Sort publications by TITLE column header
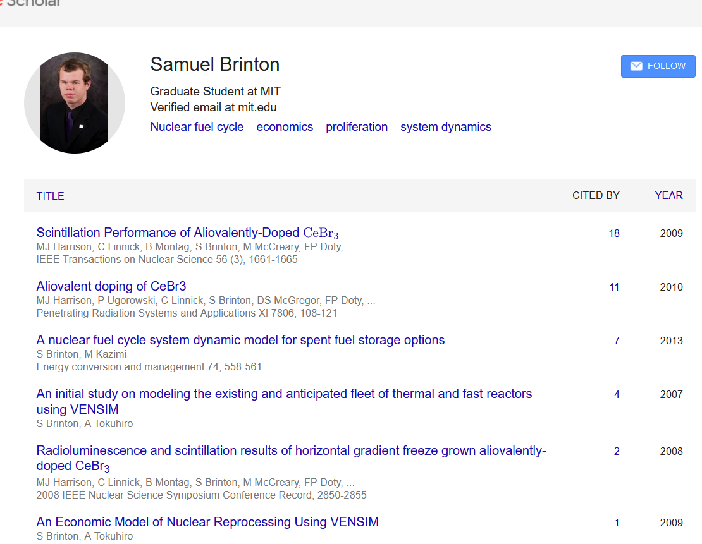Screen dimensions: 702x544 click(50, 196)
